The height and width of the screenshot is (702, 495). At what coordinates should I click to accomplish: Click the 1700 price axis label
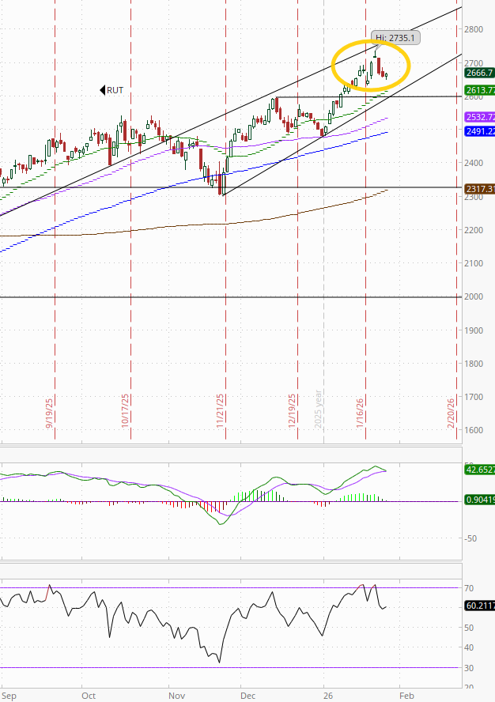[474, 397]
